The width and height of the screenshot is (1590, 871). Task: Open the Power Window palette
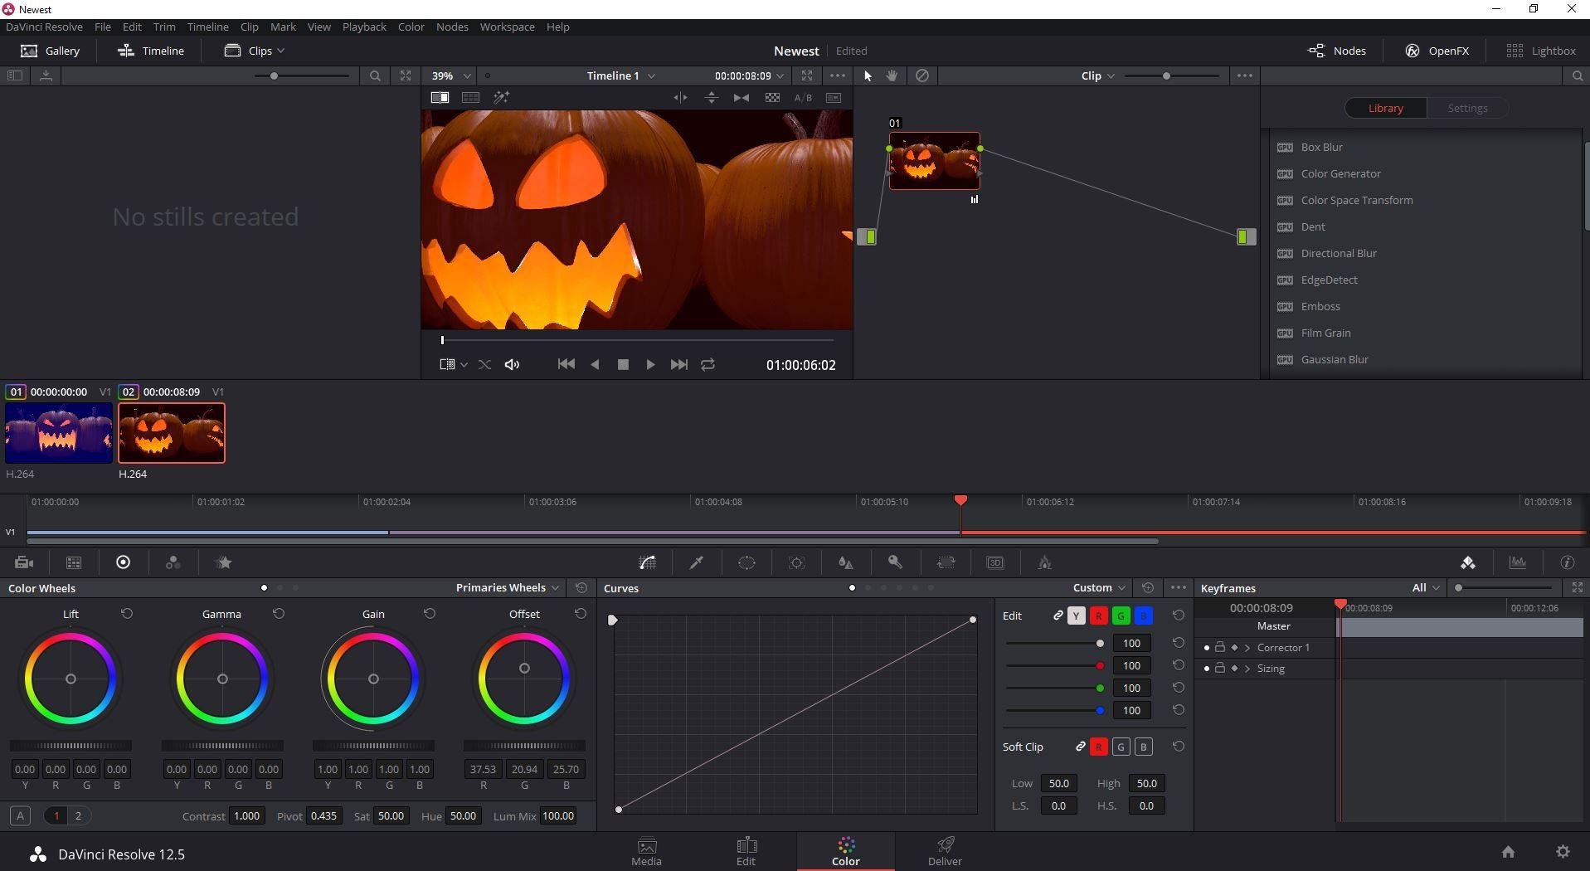point(746,562)
